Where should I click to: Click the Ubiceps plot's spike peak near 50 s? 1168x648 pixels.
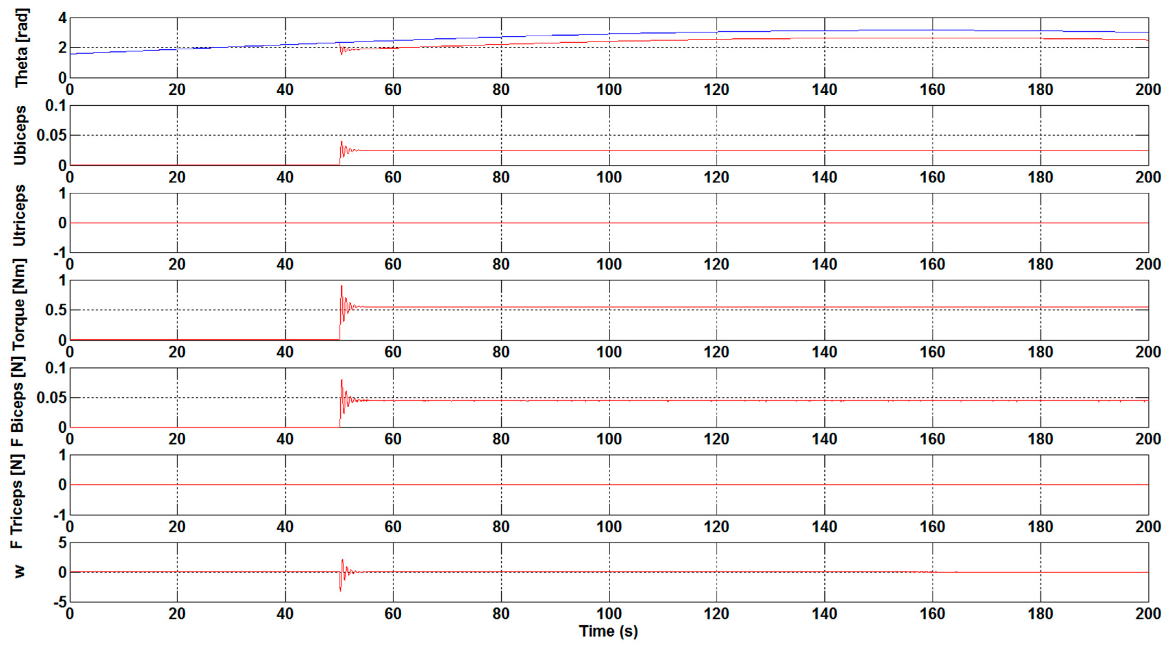tap(341, 141)
